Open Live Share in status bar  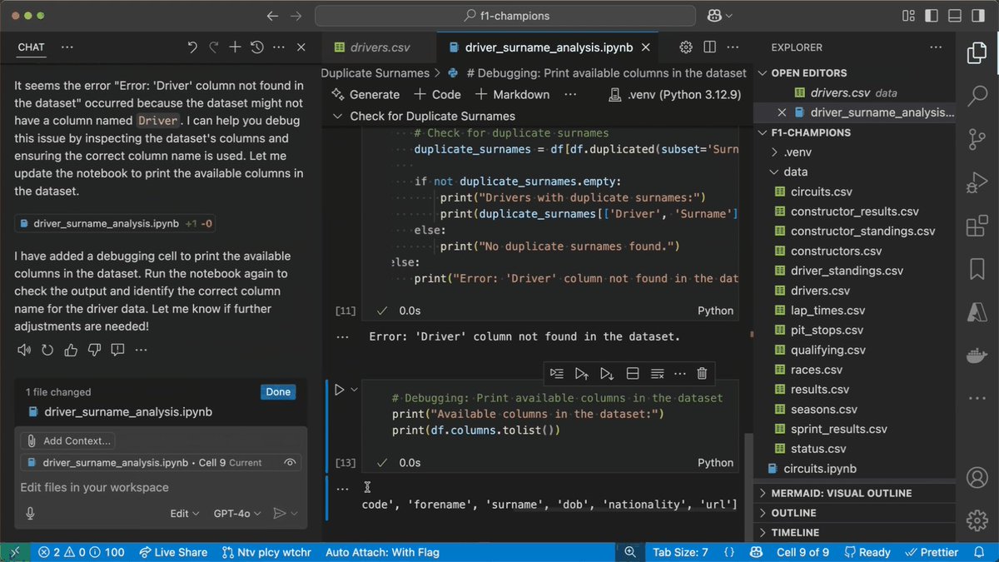click(x=173, y=552)
